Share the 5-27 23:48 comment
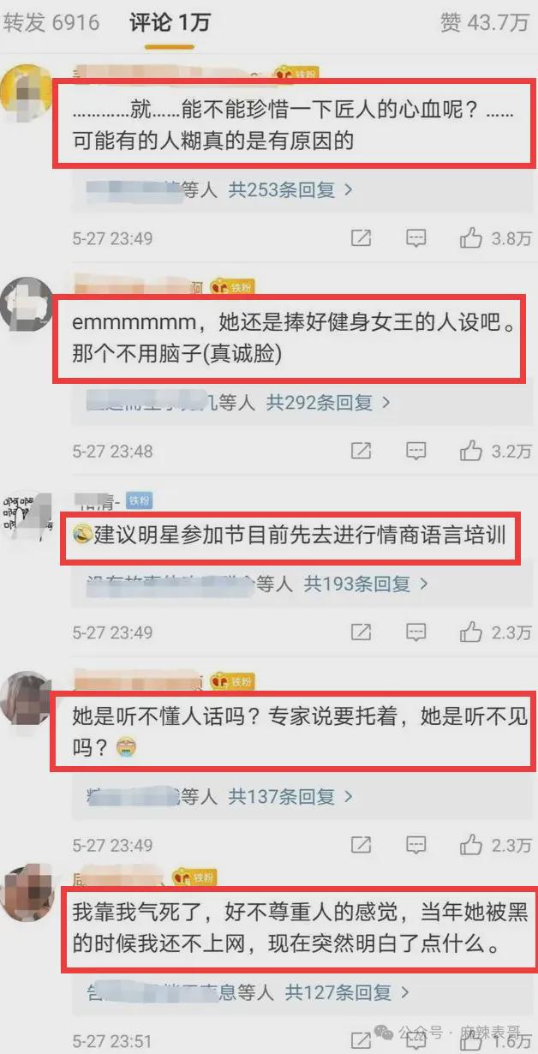 point(362,449)
